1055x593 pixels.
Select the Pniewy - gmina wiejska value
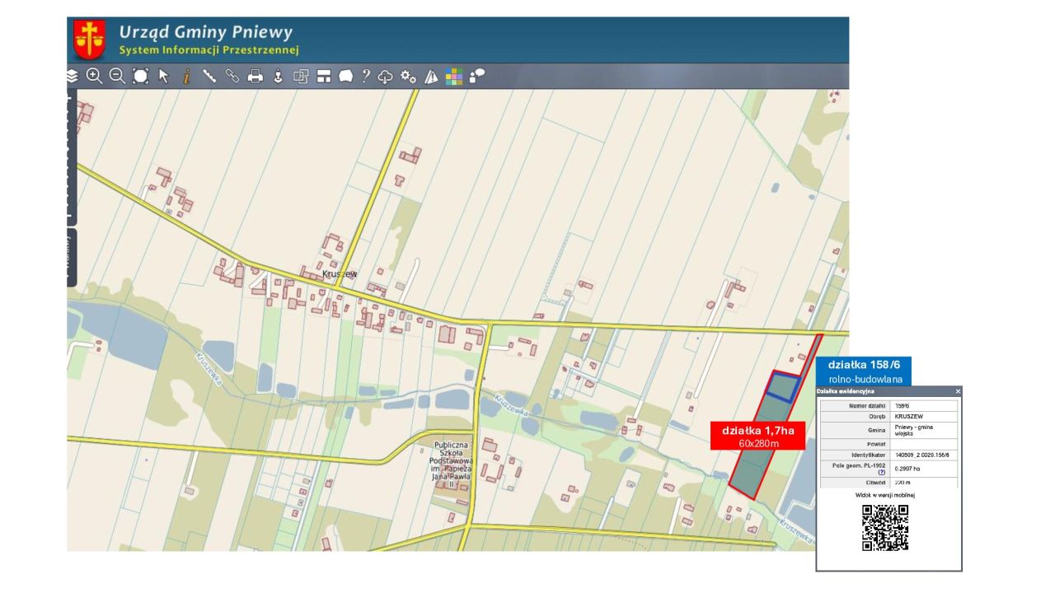pos(915,429)
